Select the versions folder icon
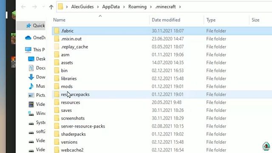Image resolution: width=272 pixels, height=153 pixels. pyautogui.click(x=57, y=142)
